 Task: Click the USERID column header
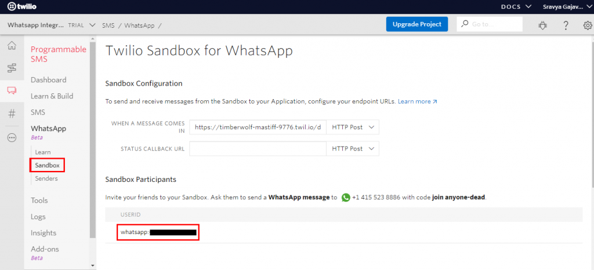coord(131,215)
